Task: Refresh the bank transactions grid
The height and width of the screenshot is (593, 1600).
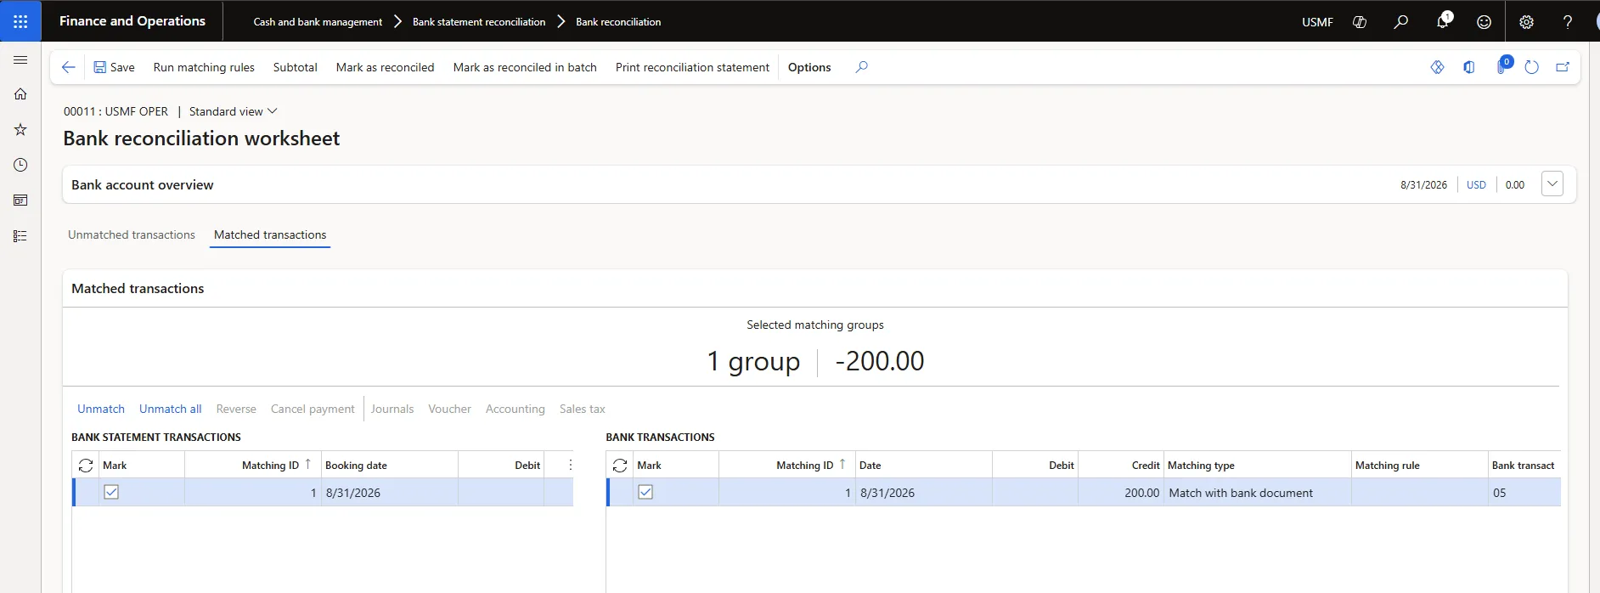Action: click(620, 466)
